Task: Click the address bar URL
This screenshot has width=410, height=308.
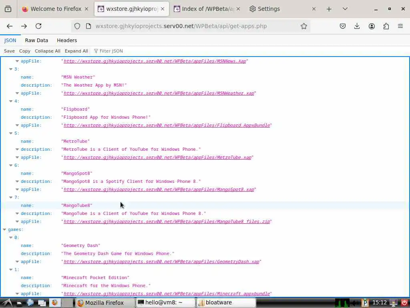Action: 181,26
